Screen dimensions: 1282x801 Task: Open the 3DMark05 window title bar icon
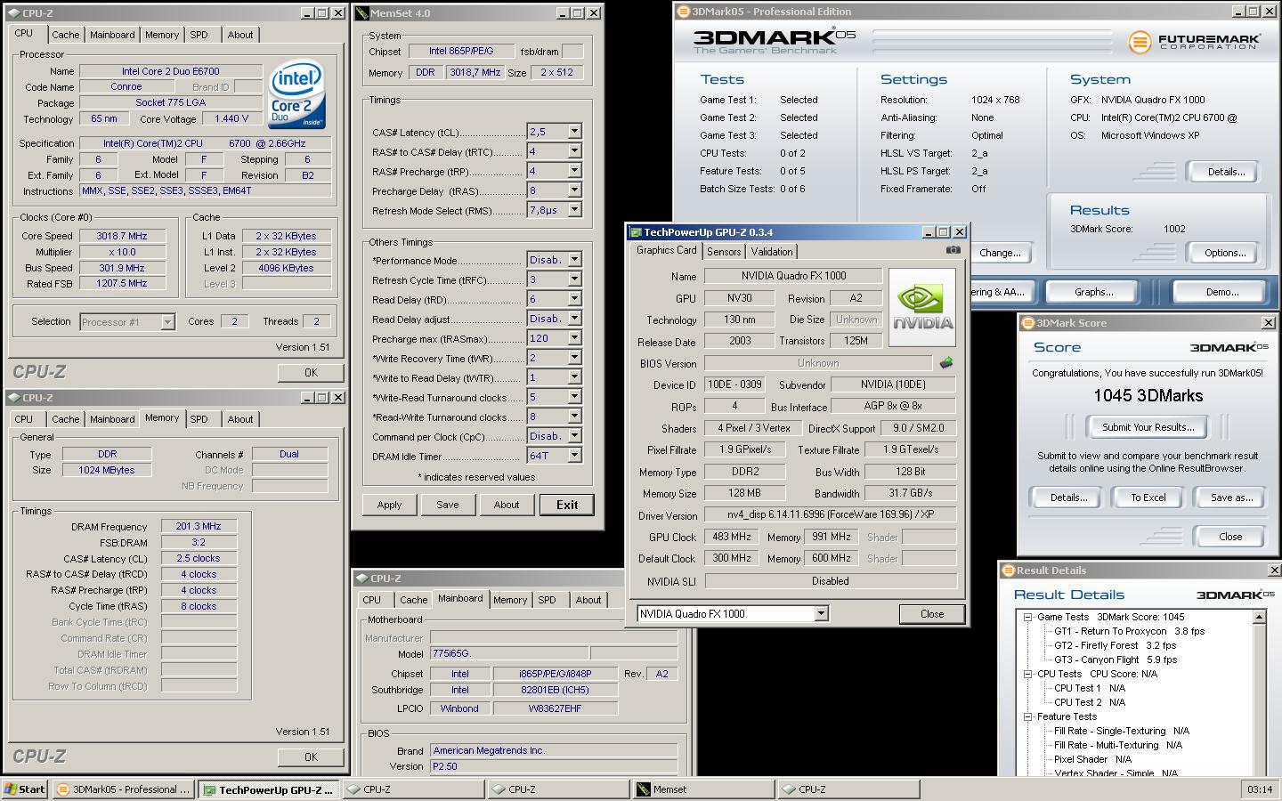(683, 12)
